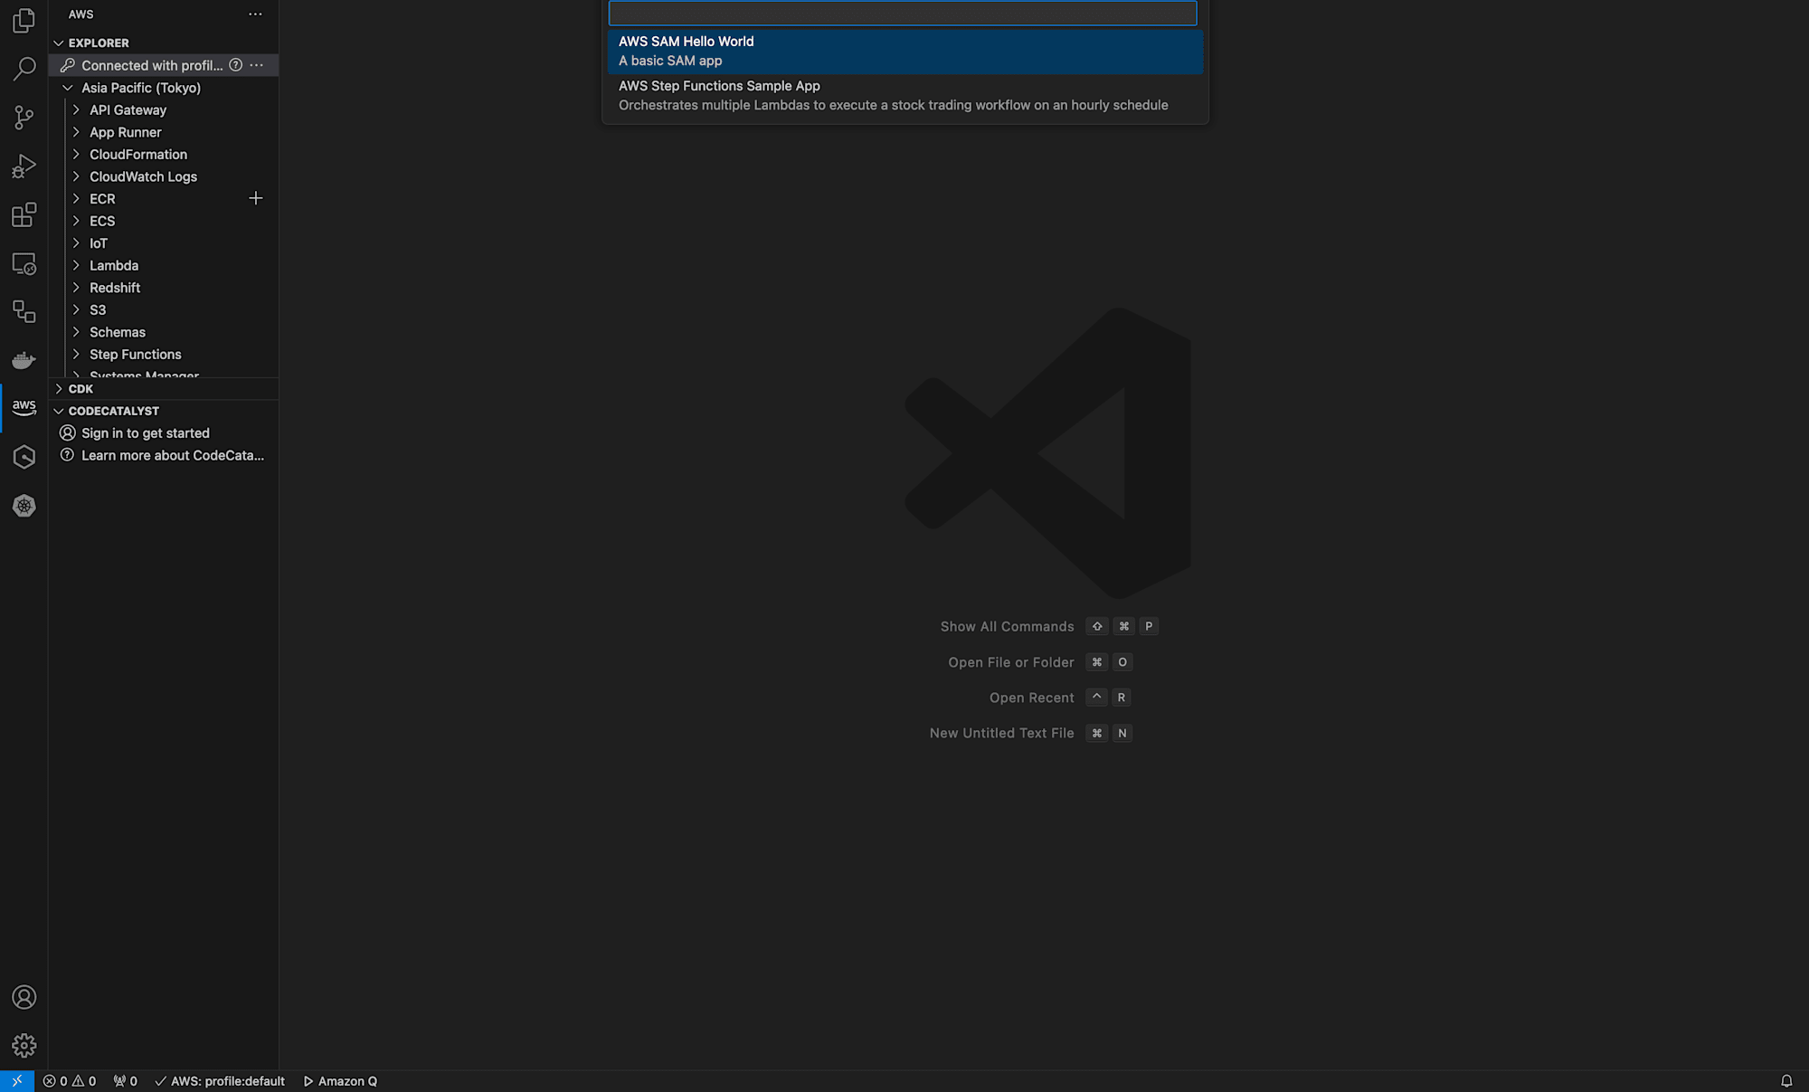Open the Run and Debug icon
Screen dimensions: 1809x1092
click(x=24, y=166)
